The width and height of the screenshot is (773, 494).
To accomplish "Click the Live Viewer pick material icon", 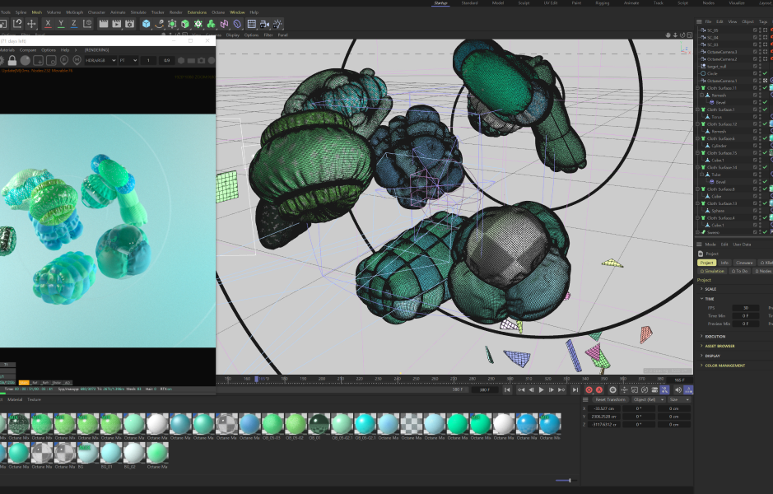I will (x=77, y=60).
